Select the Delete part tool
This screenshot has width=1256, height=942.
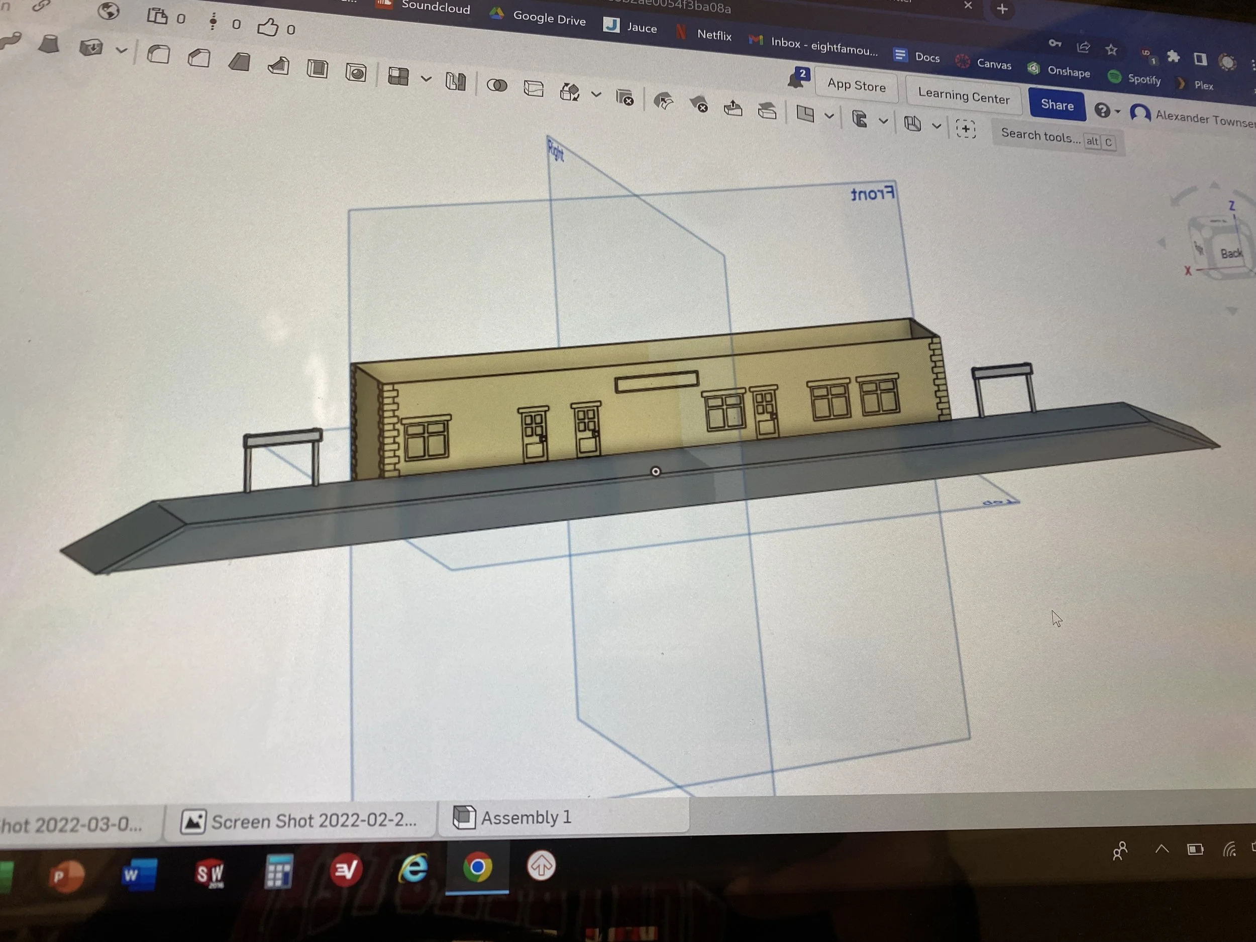point(624,97)
